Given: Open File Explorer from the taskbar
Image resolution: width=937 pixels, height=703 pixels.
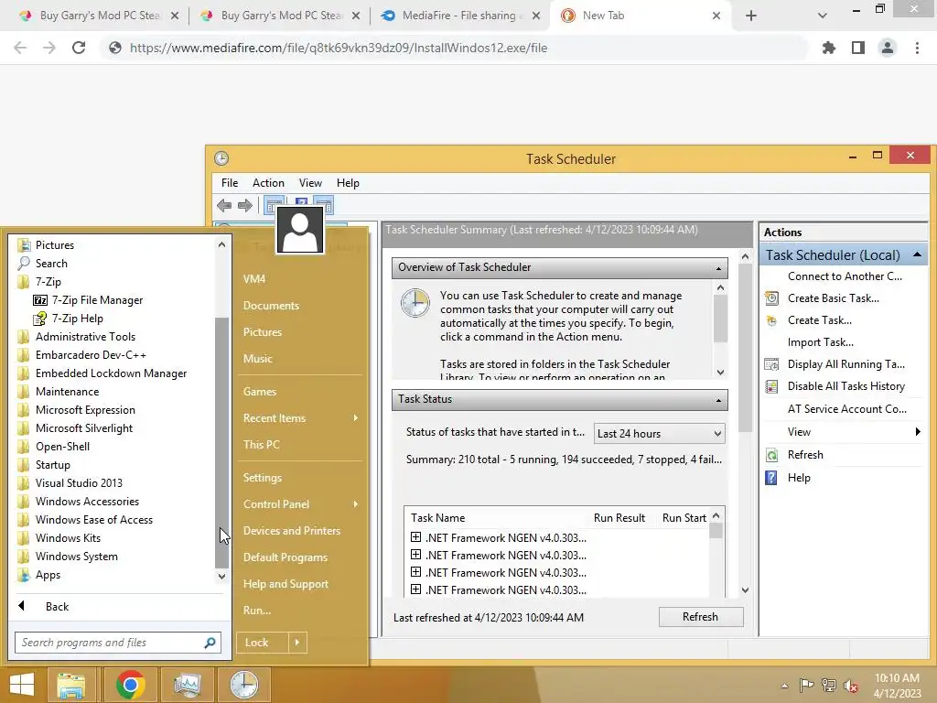Looking at the screenshot, I should (x=71, y=685).
